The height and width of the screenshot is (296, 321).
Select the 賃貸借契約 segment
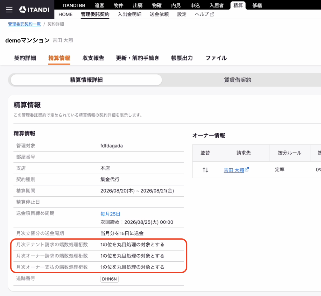pos(238,80)
